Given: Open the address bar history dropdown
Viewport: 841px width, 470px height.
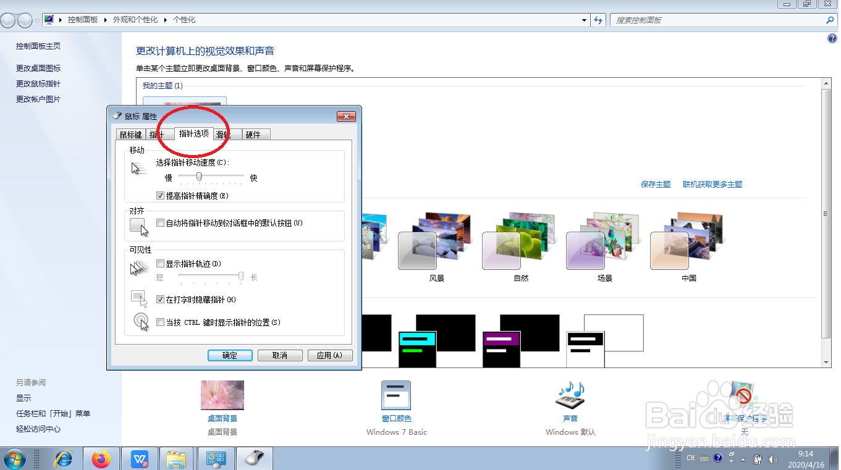Looking at the screenshot, I should coord(584,20).
